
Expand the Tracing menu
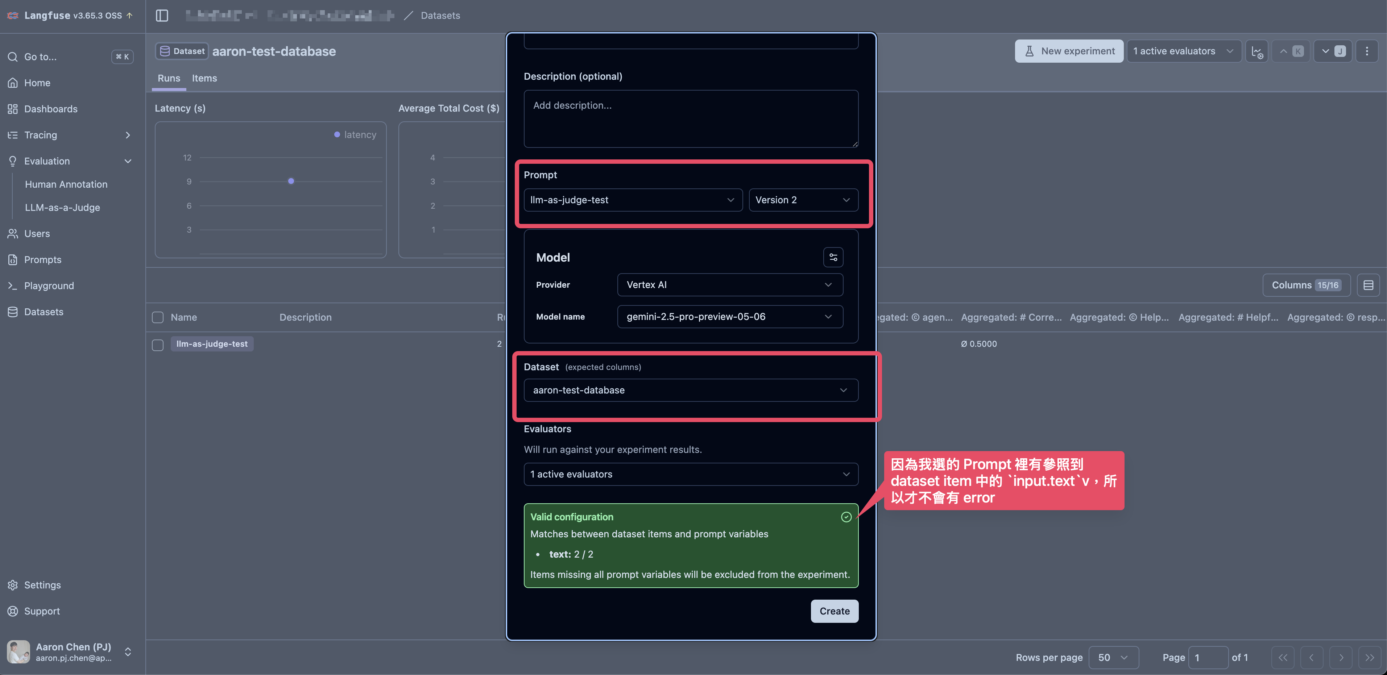click(71, 135)
